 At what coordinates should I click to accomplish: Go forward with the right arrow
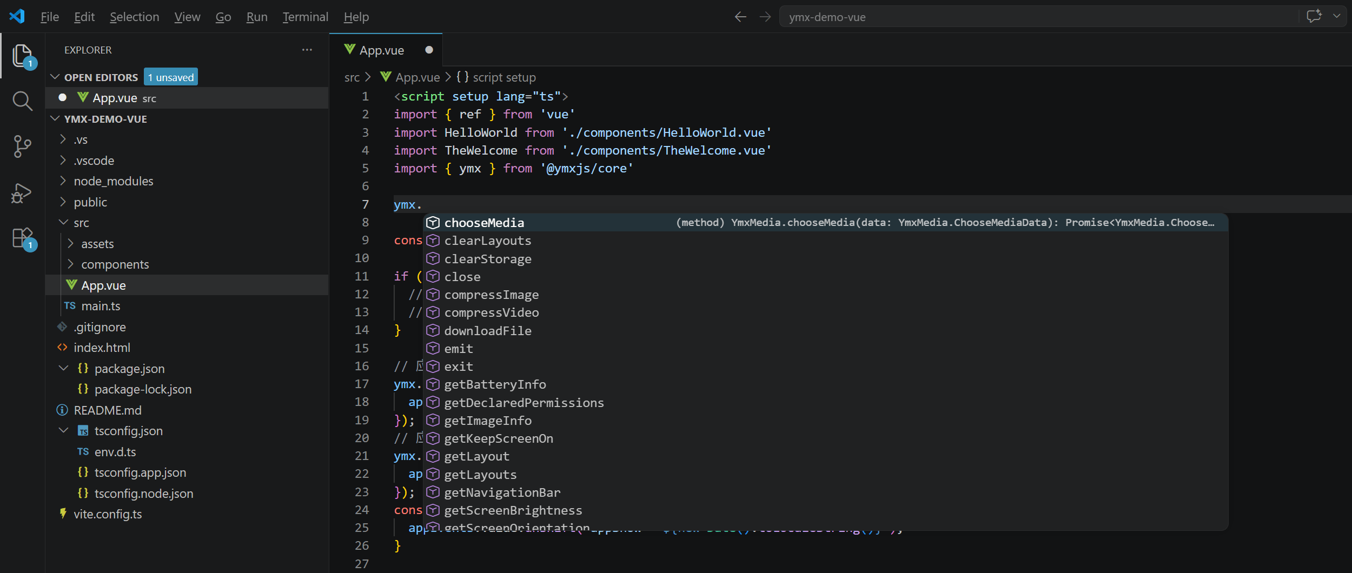765,17
